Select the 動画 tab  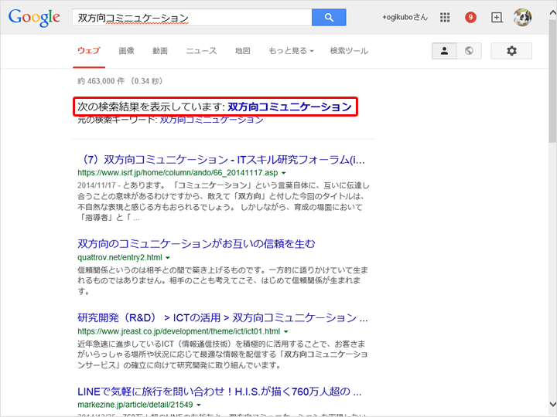click(160, 51)
